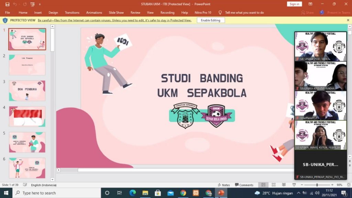Click participant video SB-UNIKA_WAKIL KETUA_FEBRI_JA
The image size is (352, 198).
click(321, 135)
